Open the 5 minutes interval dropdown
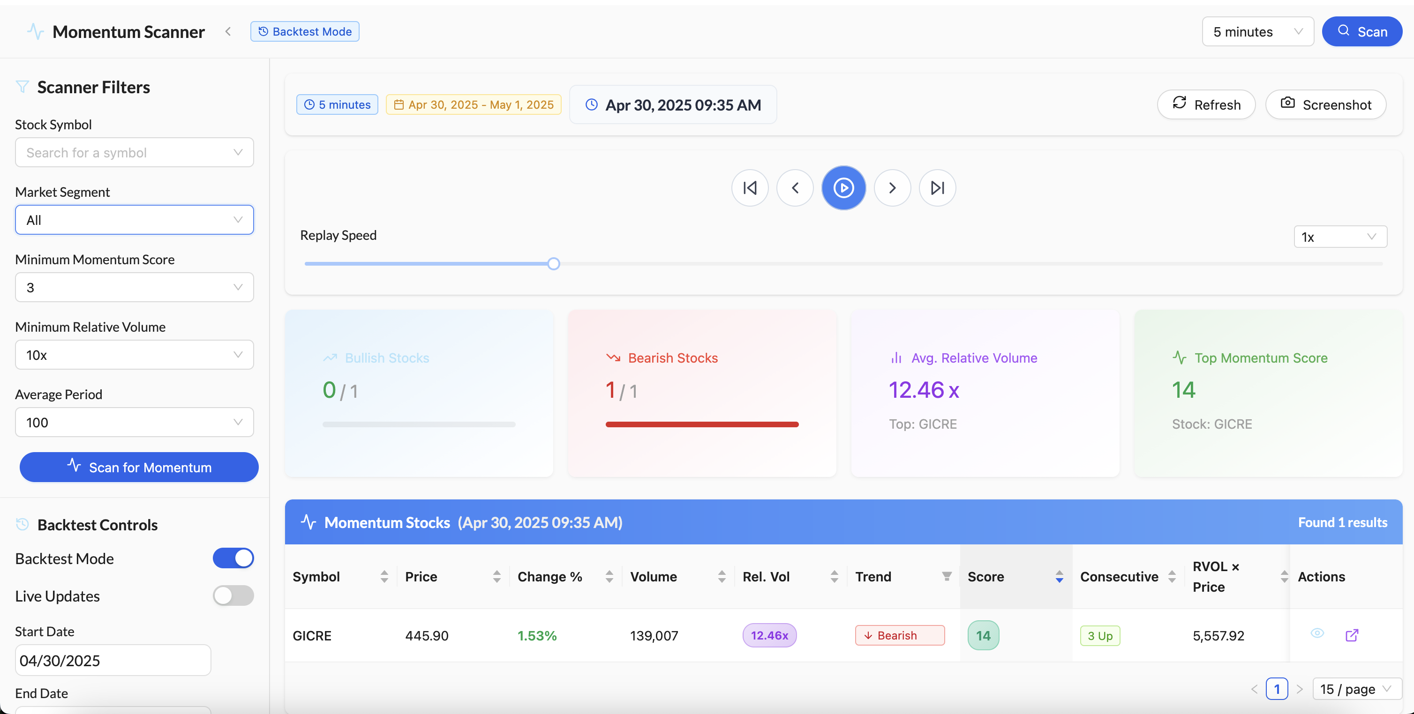Screen dimensions: 1414x714 pos(1257,32)
